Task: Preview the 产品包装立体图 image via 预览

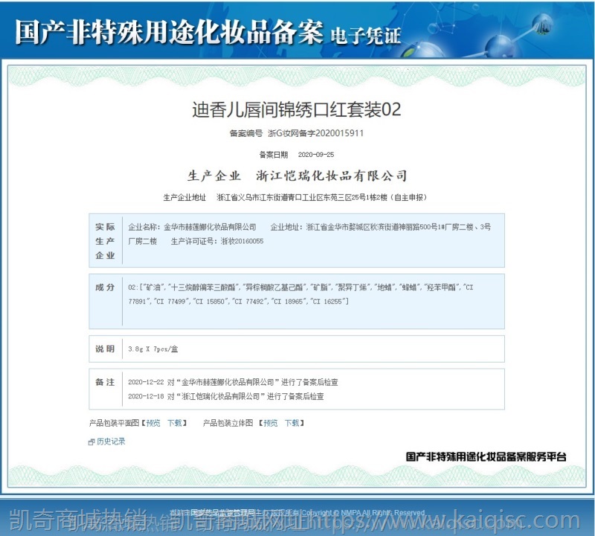Action: point(271,423)
